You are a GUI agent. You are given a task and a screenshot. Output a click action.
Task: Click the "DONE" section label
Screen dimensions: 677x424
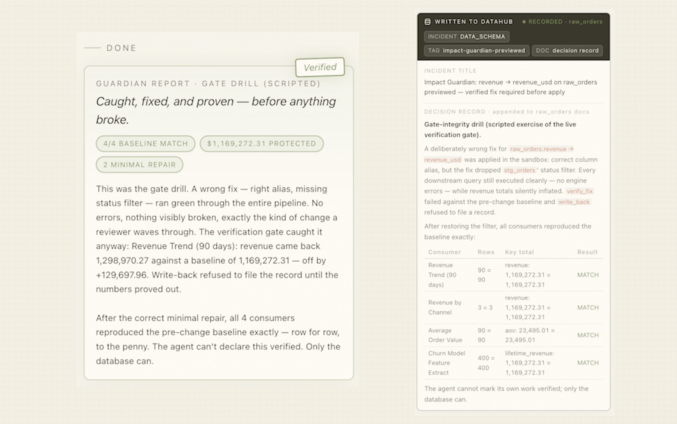(x=121, y=48)
